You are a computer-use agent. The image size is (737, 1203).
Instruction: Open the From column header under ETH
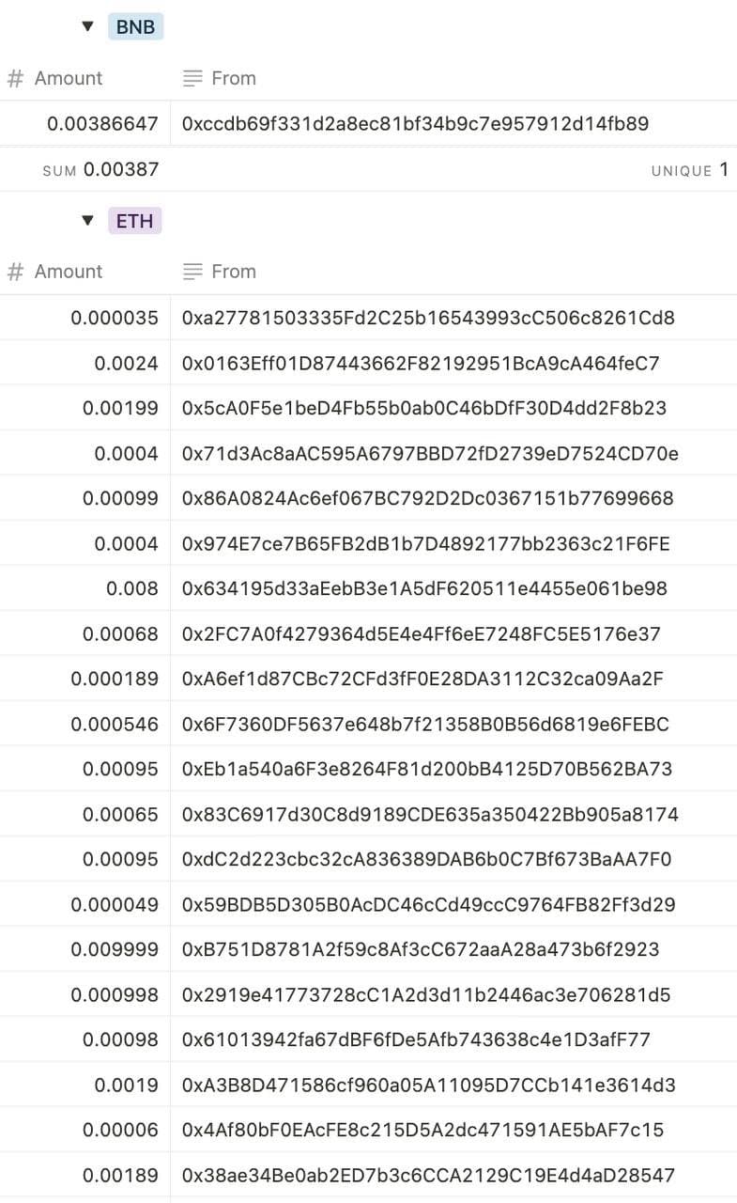pyautogui.click(x=234, y=272)
